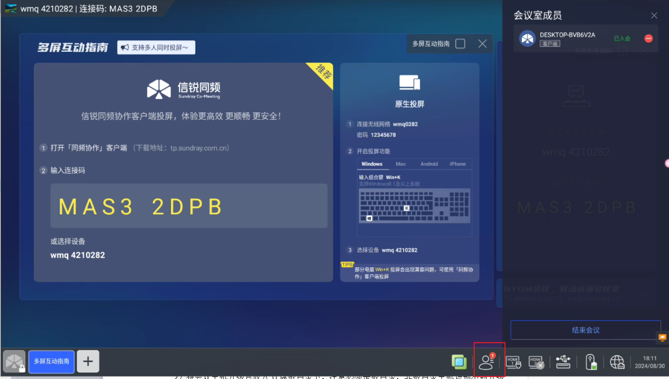
Task: Select the Android tab in casting instructions
Action: [429, 164]
